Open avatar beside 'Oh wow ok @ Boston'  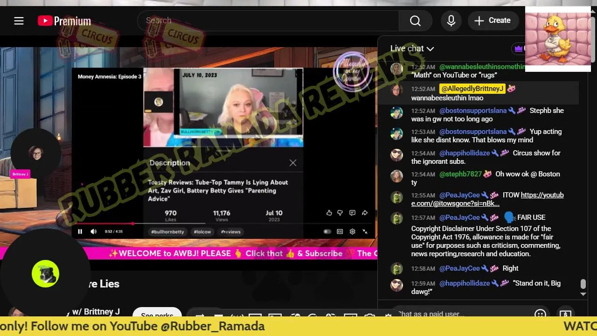tap(396, 176)
